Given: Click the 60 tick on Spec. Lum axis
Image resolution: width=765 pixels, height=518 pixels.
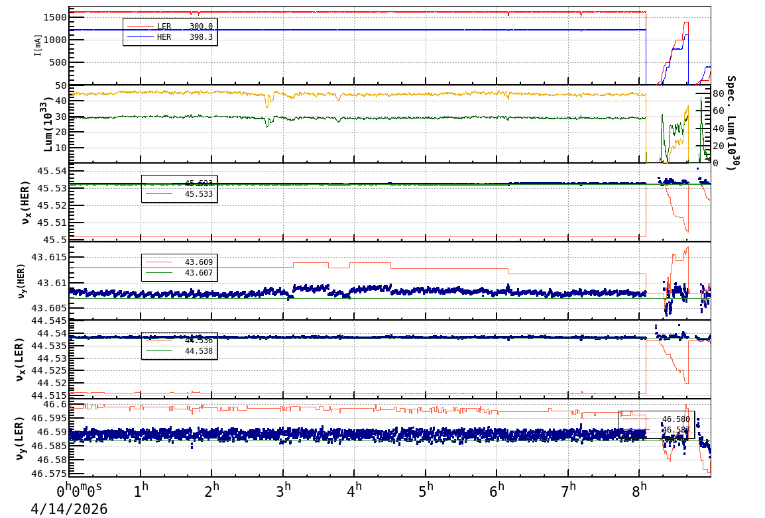Looking at the screenshot, I should pos(719,111).
